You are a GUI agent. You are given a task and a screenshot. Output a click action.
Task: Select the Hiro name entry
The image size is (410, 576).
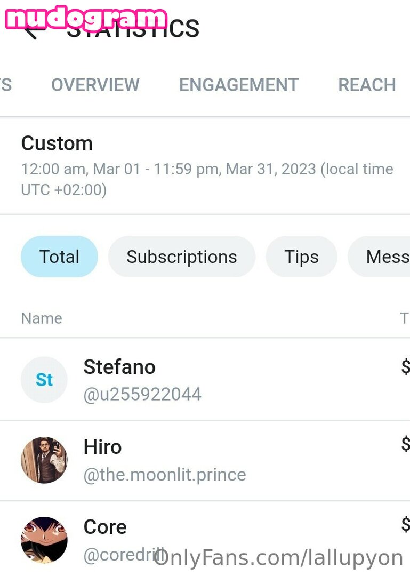pos(102,447)
